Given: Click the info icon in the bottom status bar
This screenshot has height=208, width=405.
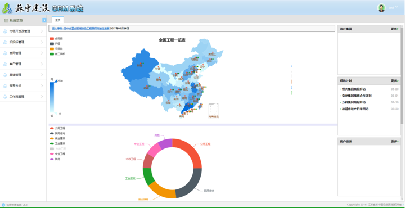Looking at the screenshot, I should point(3,205).
